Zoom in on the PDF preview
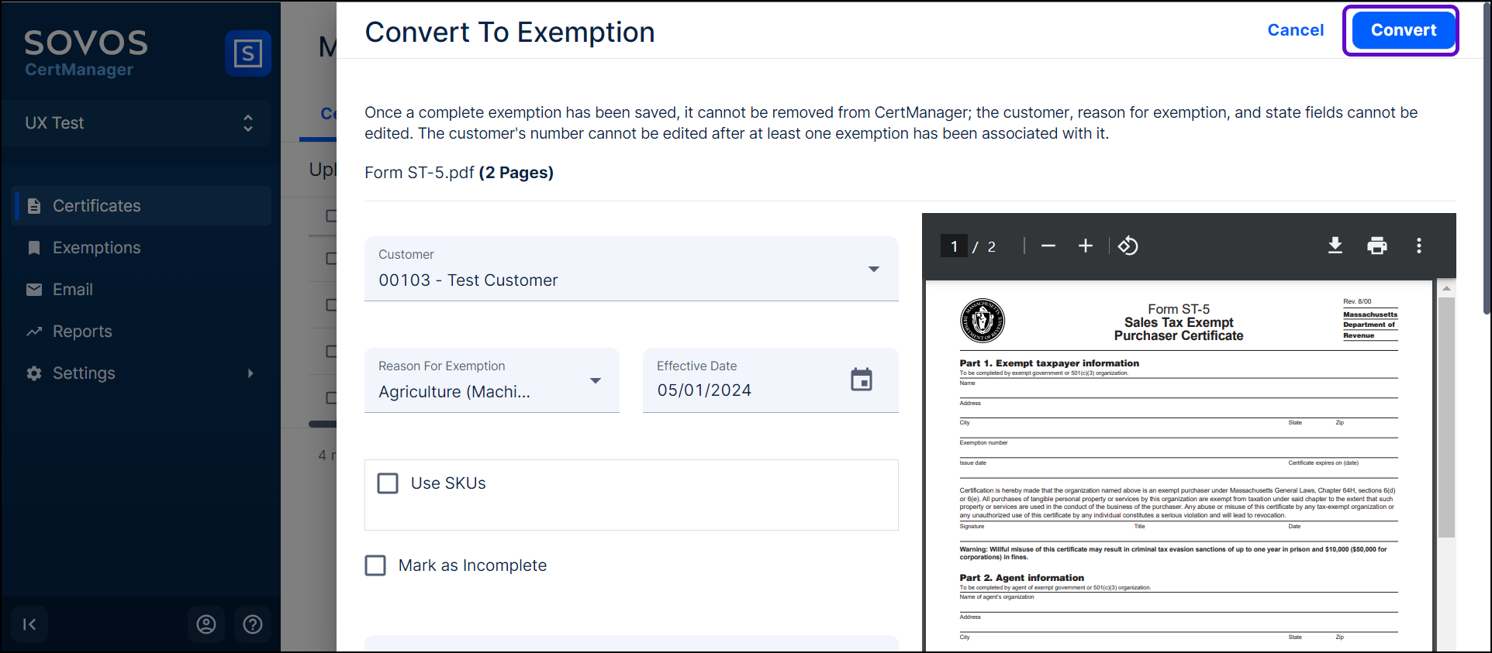Screen dimensions: 1492x653 1085,246
